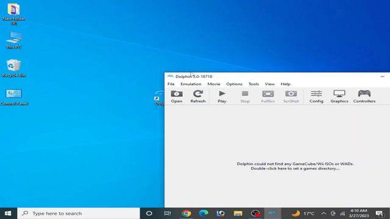Select the Recycle Bin desktop icon

click(x=13, y=68)
